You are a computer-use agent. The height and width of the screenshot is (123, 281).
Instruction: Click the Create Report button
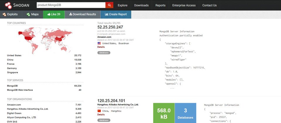(x=116, y=14)
